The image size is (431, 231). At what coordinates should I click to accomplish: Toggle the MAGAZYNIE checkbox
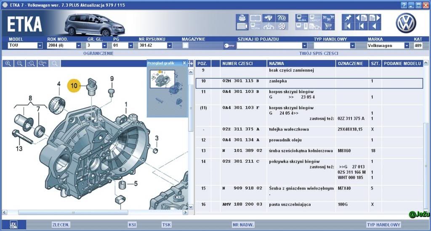186,45
